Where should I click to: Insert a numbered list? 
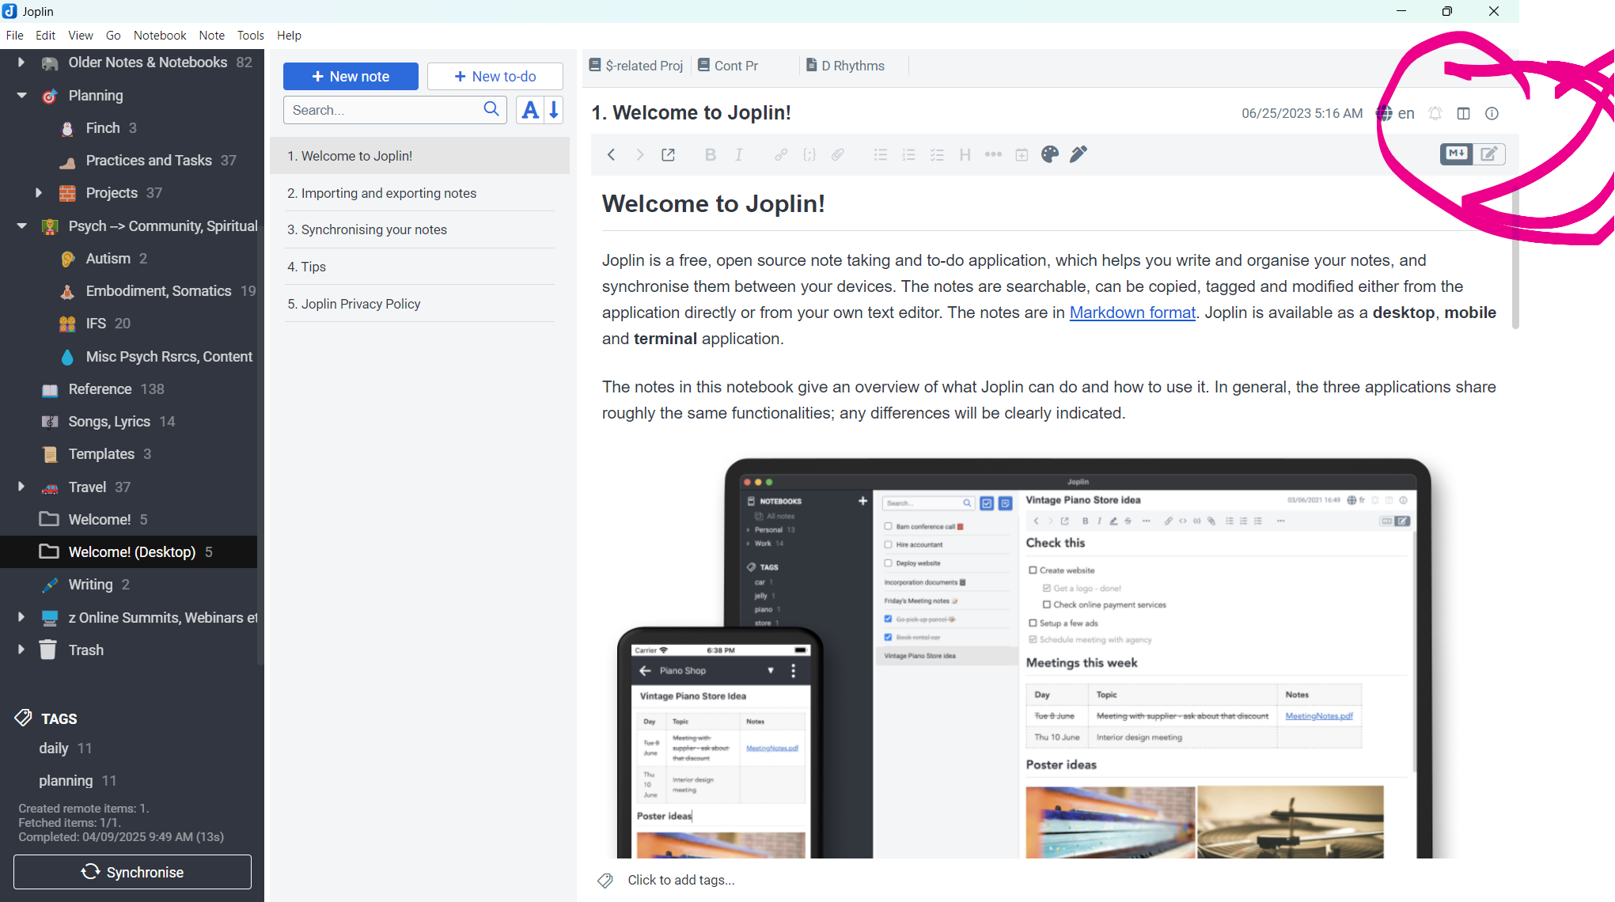tap(908, 154)
